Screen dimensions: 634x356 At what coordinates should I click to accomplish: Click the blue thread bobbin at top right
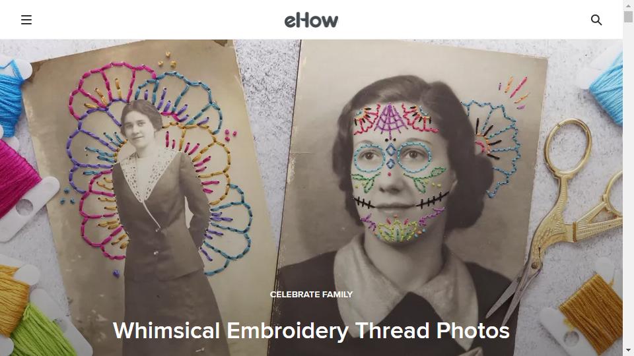[604, 87]
